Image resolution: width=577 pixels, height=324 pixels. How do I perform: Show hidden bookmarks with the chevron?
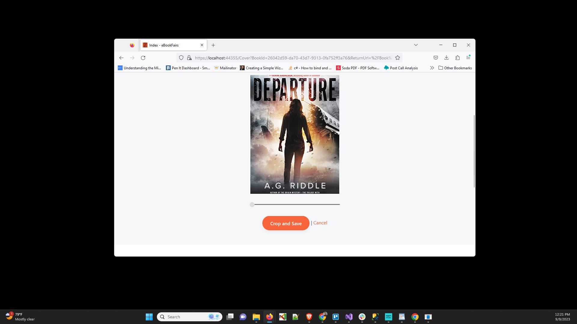(432, 68)
